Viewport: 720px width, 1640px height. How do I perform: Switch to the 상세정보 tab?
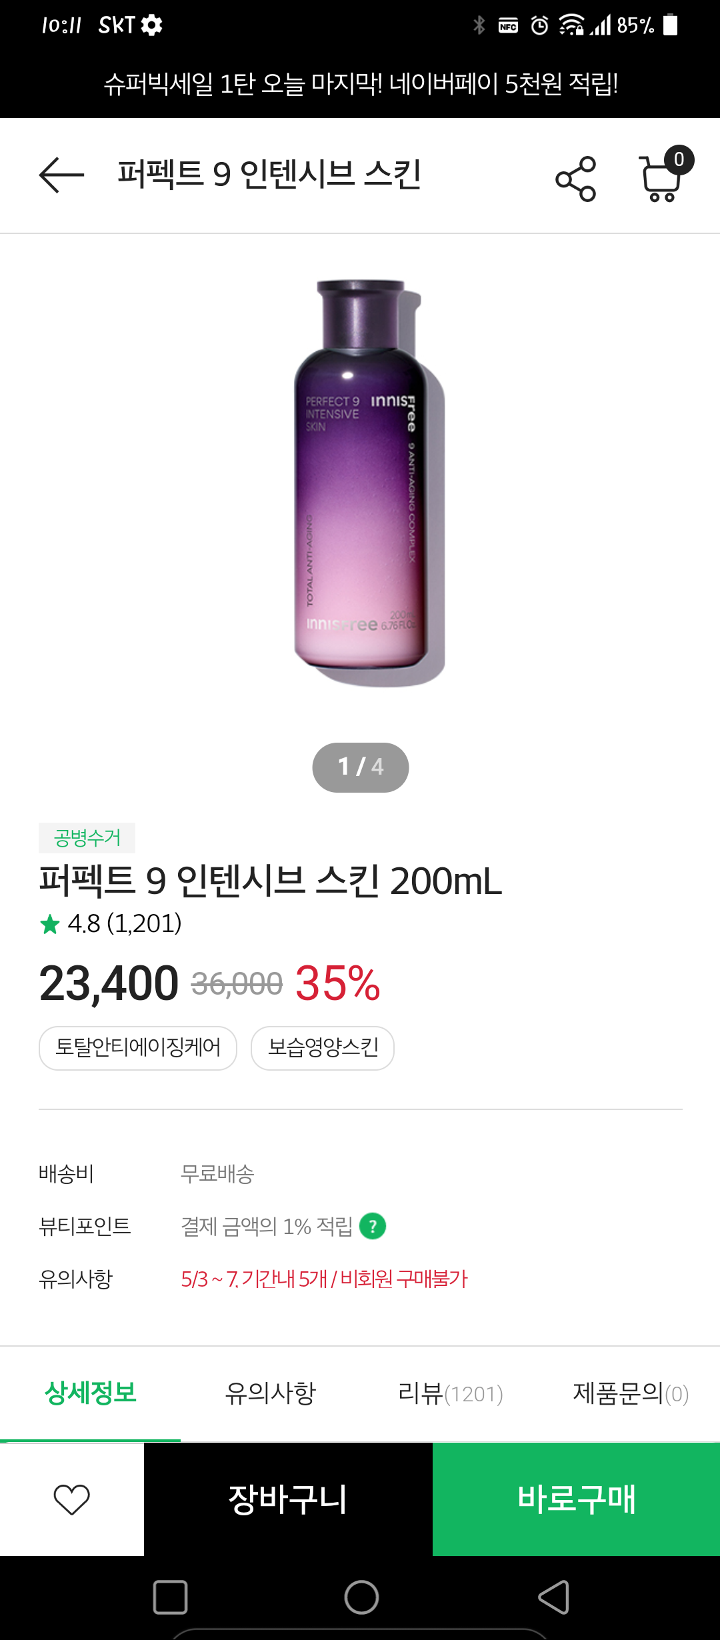pos(91,1393)
